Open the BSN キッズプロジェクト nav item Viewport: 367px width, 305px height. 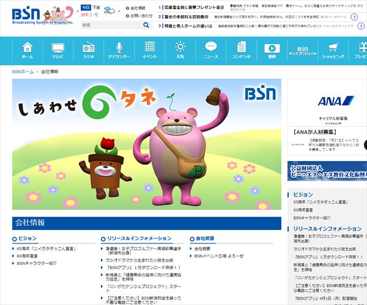click(302, 51)
